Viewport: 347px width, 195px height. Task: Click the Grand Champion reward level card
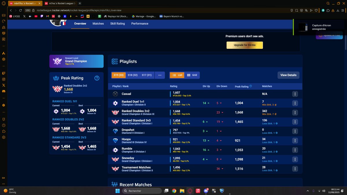76,61
